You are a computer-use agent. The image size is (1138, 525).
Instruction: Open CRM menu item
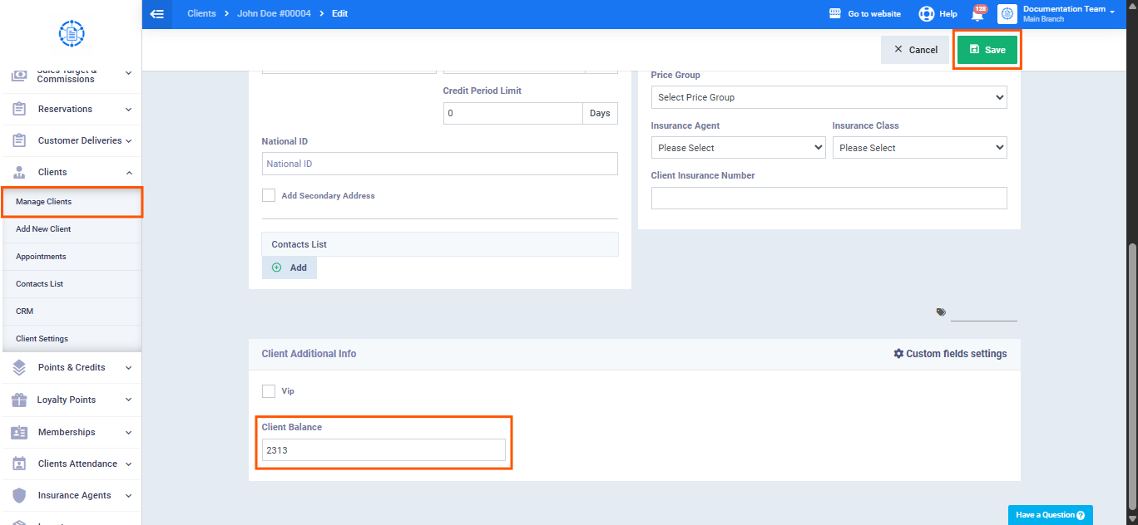(x=72, y=312)
